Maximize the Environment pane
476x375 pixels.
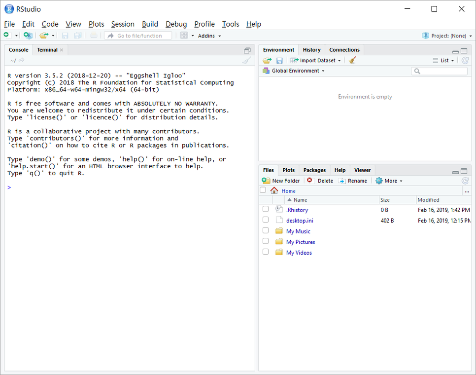tap(464, 51)
